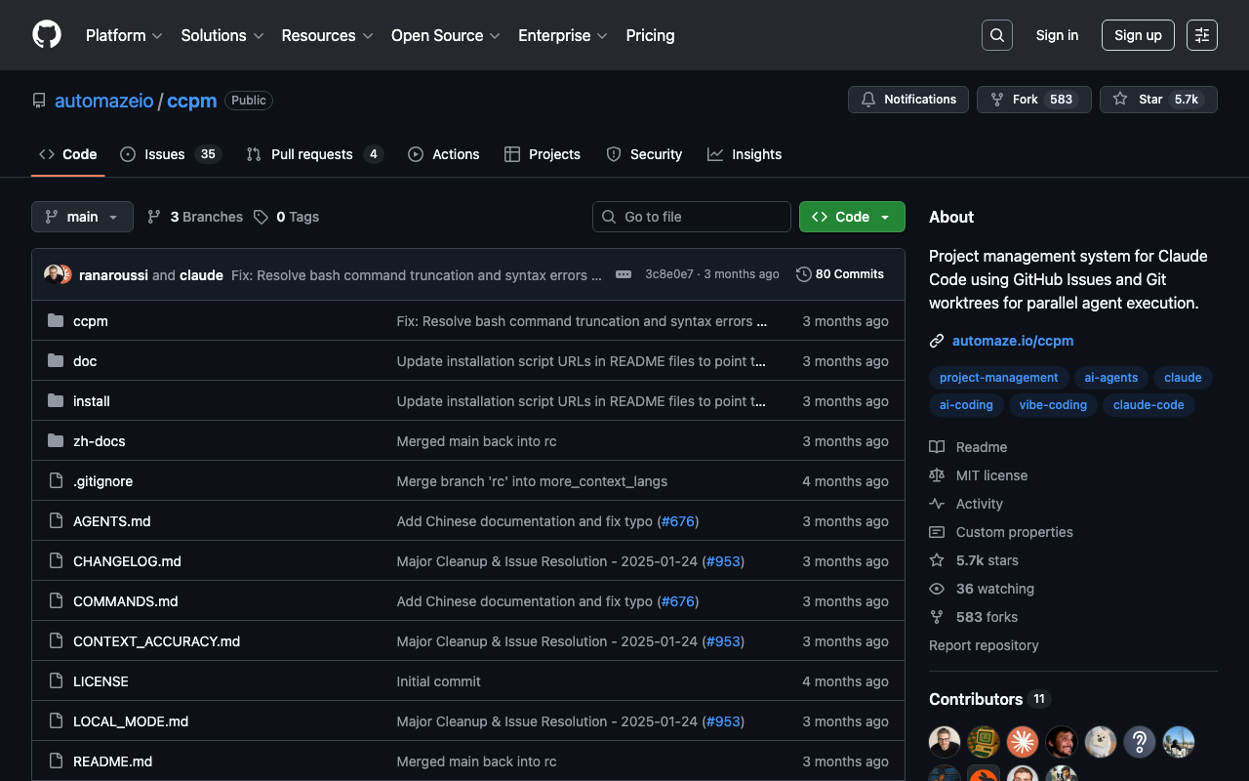Viewport: 1249px width, 781px height.
Task: Open the Platform menu
Action: pos(124,35)
